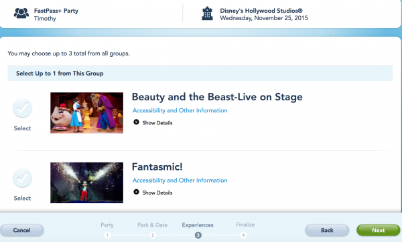
Task: Expand Show Details under Fantasmic!
Action: click(x=157, y=193)
